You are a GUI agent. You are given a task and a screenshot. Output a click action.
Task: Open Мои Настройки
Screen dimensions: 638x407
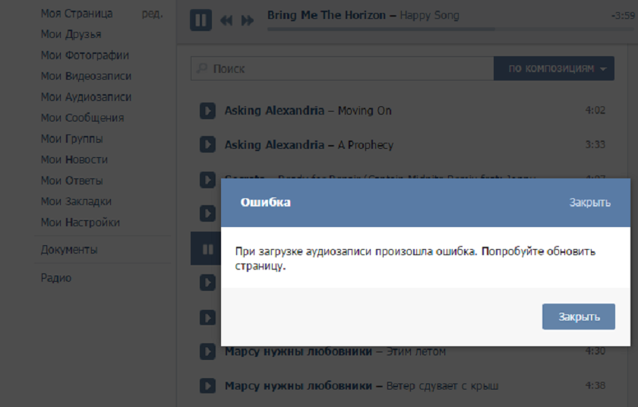coord(81,222)
